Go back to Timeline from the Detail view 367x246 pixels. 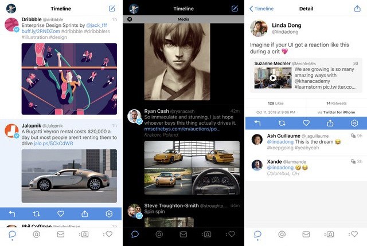[x=261, y=9]
